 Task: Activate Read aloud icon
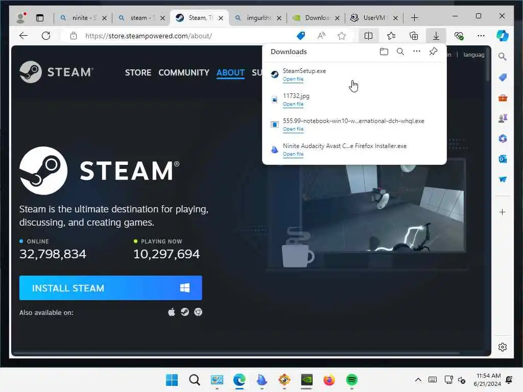pyautogui.click(x=321, y=36)
